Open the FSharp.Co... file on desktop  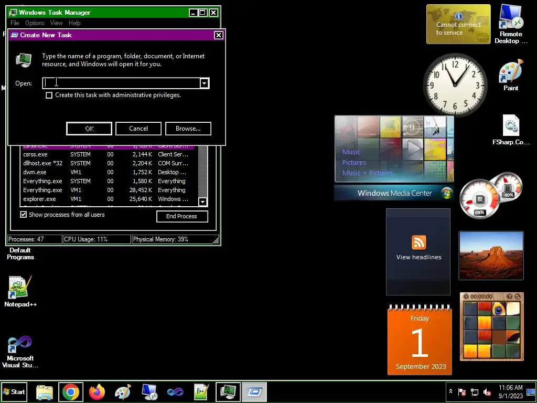511,130
